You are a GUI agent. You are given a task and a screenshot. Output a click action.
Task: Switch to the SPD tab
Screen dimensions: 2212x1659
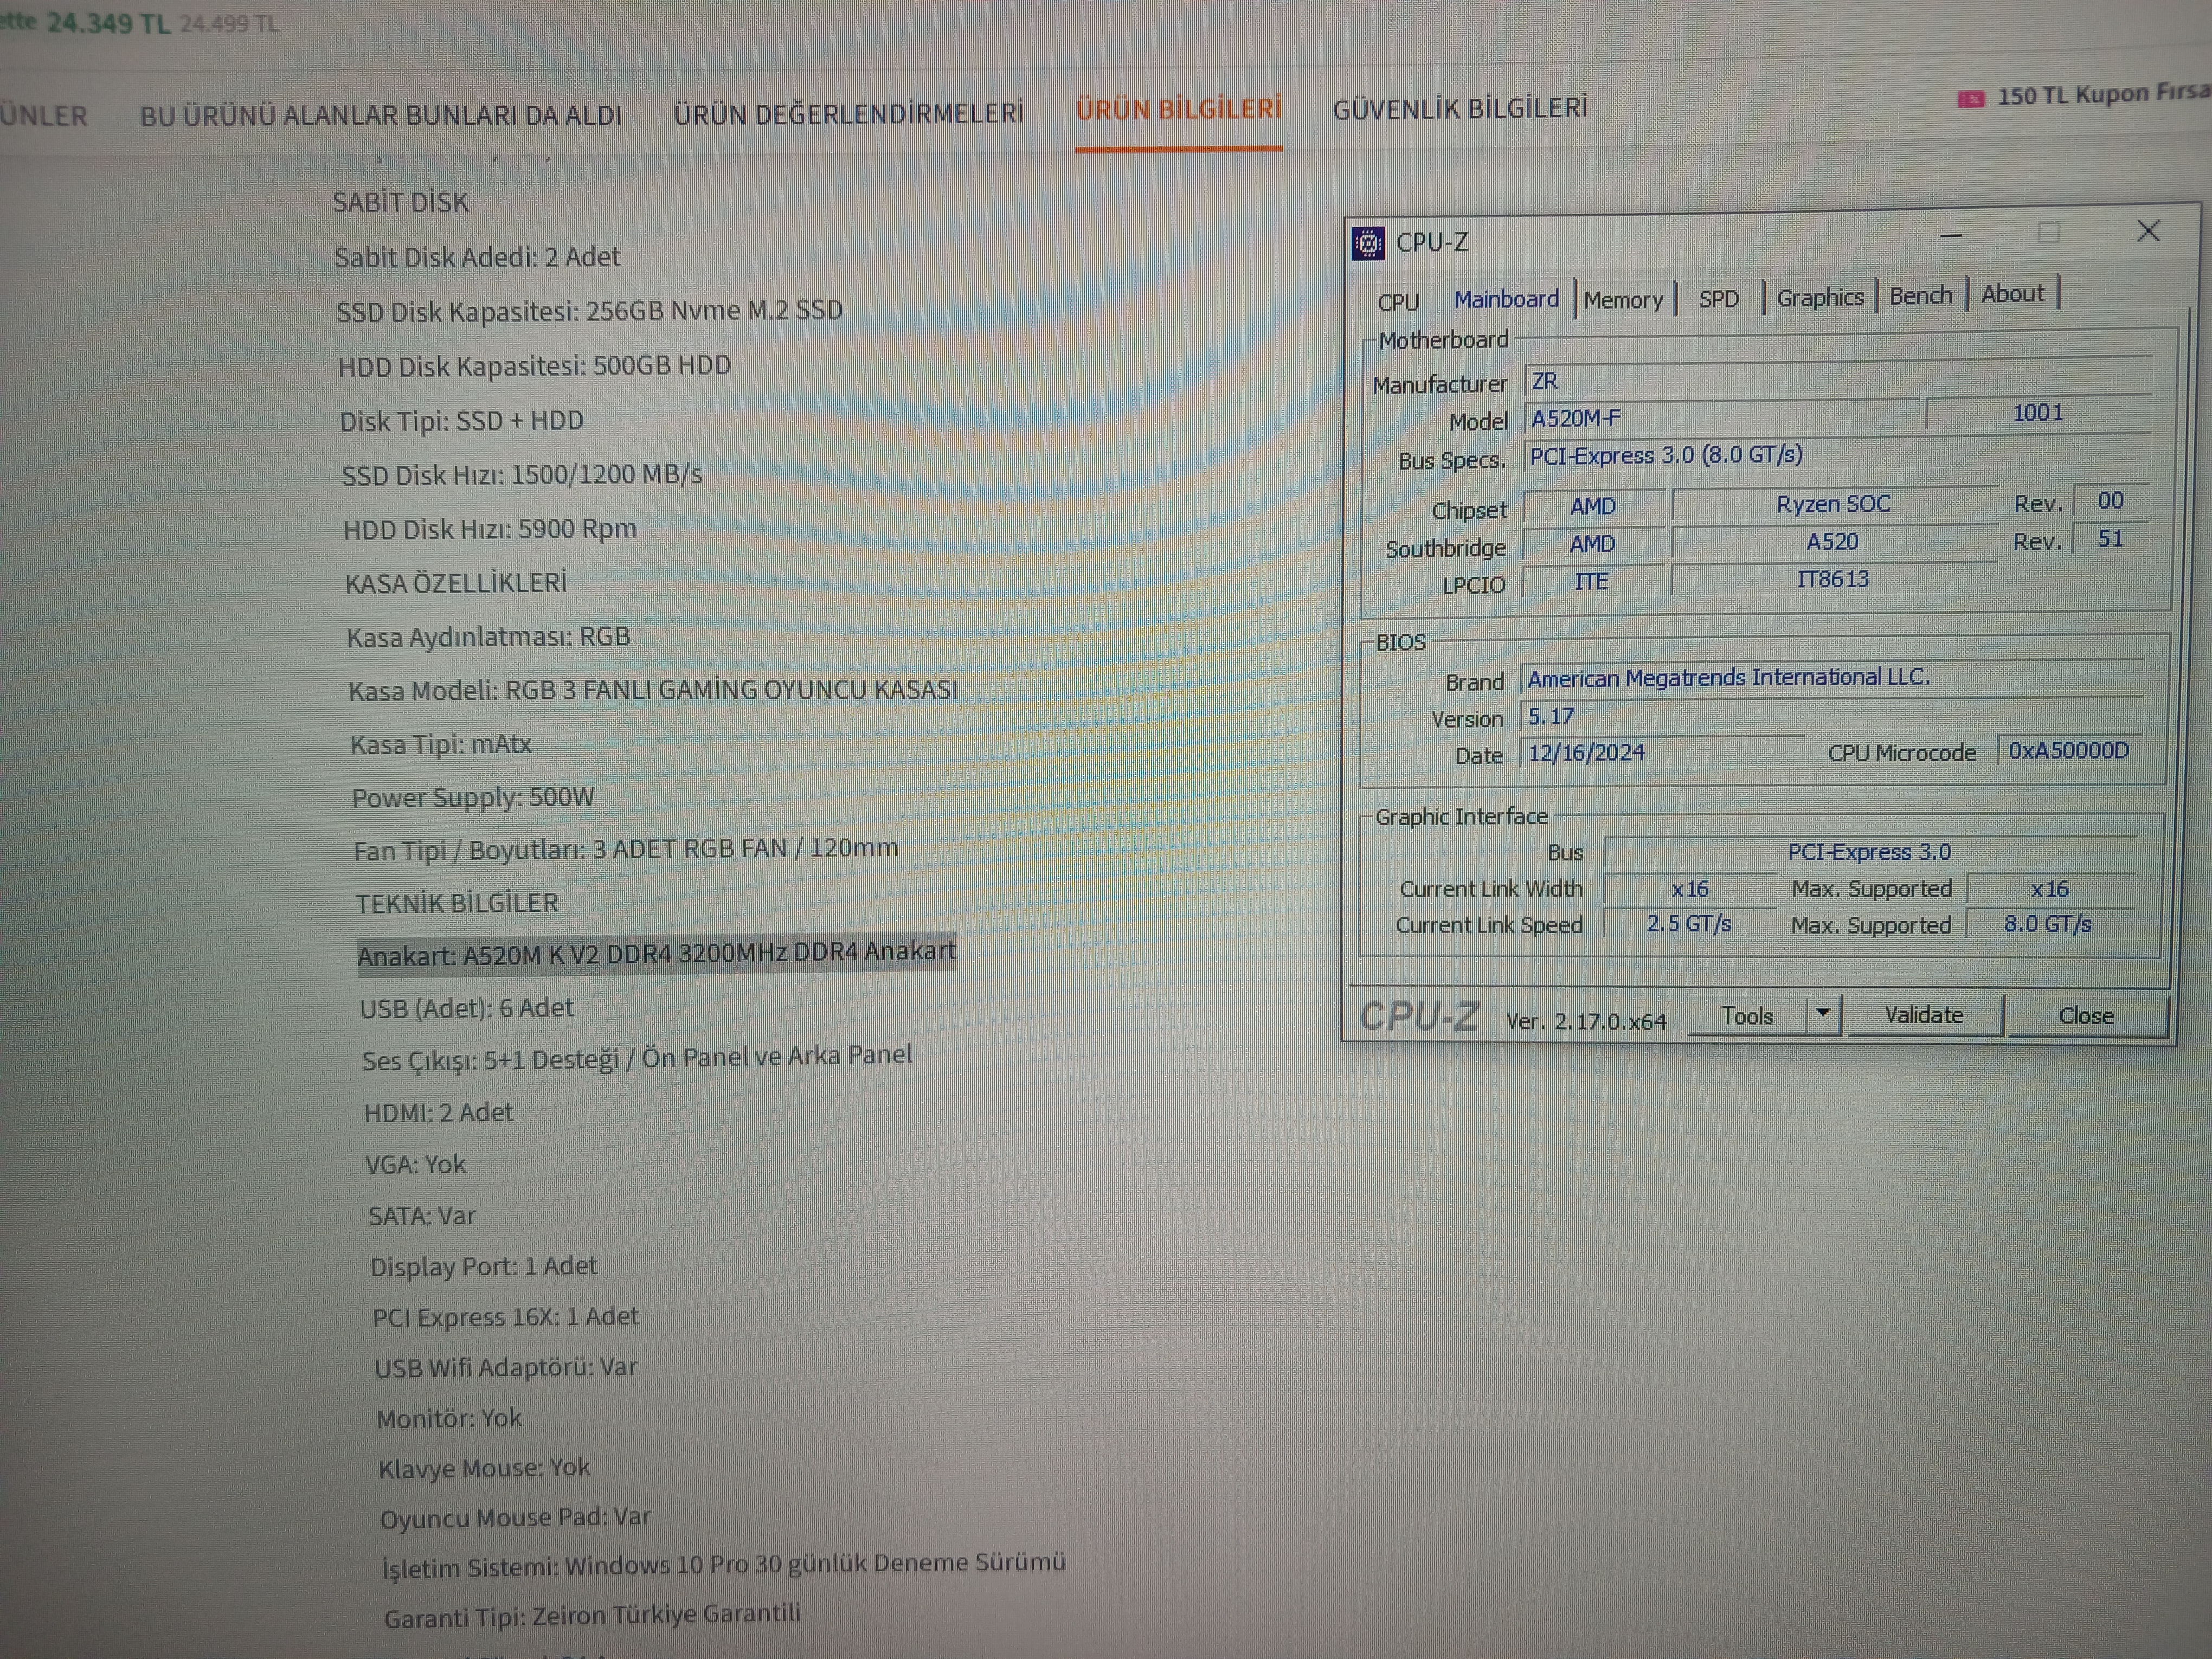1718,298
